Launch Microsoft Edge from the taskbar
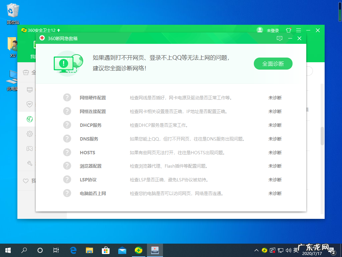The height and width of the screenshot is (257, 342). pyautogui.click(x=73, y=250)
